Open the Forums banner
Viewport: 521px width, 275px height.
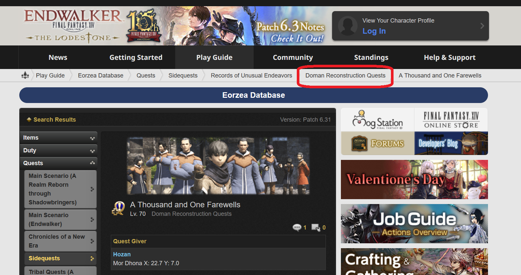click(378, 143)
